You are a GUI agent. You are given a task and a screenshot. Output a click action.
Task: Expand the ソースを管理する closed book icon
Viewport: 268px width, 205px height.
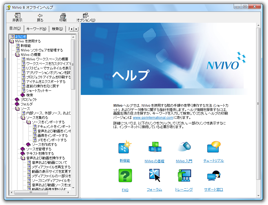tap(23, 149)
